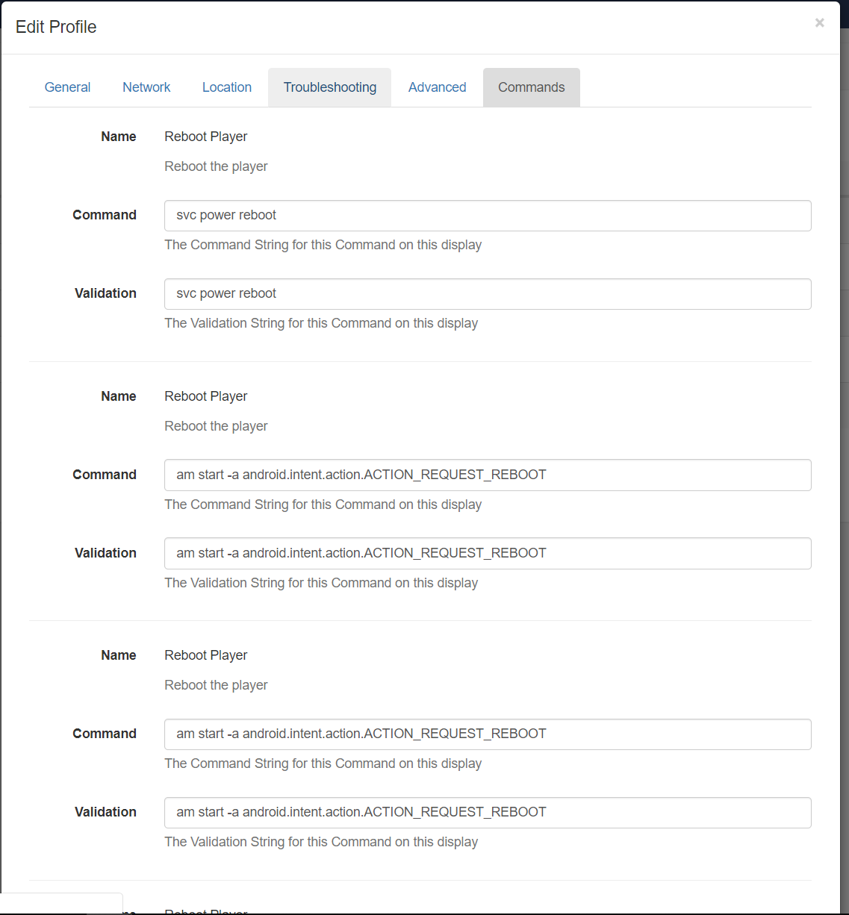Click the first Reboot Player name label
The height and width of the screenshot is (915, 849).
click(x=206, y=137)
